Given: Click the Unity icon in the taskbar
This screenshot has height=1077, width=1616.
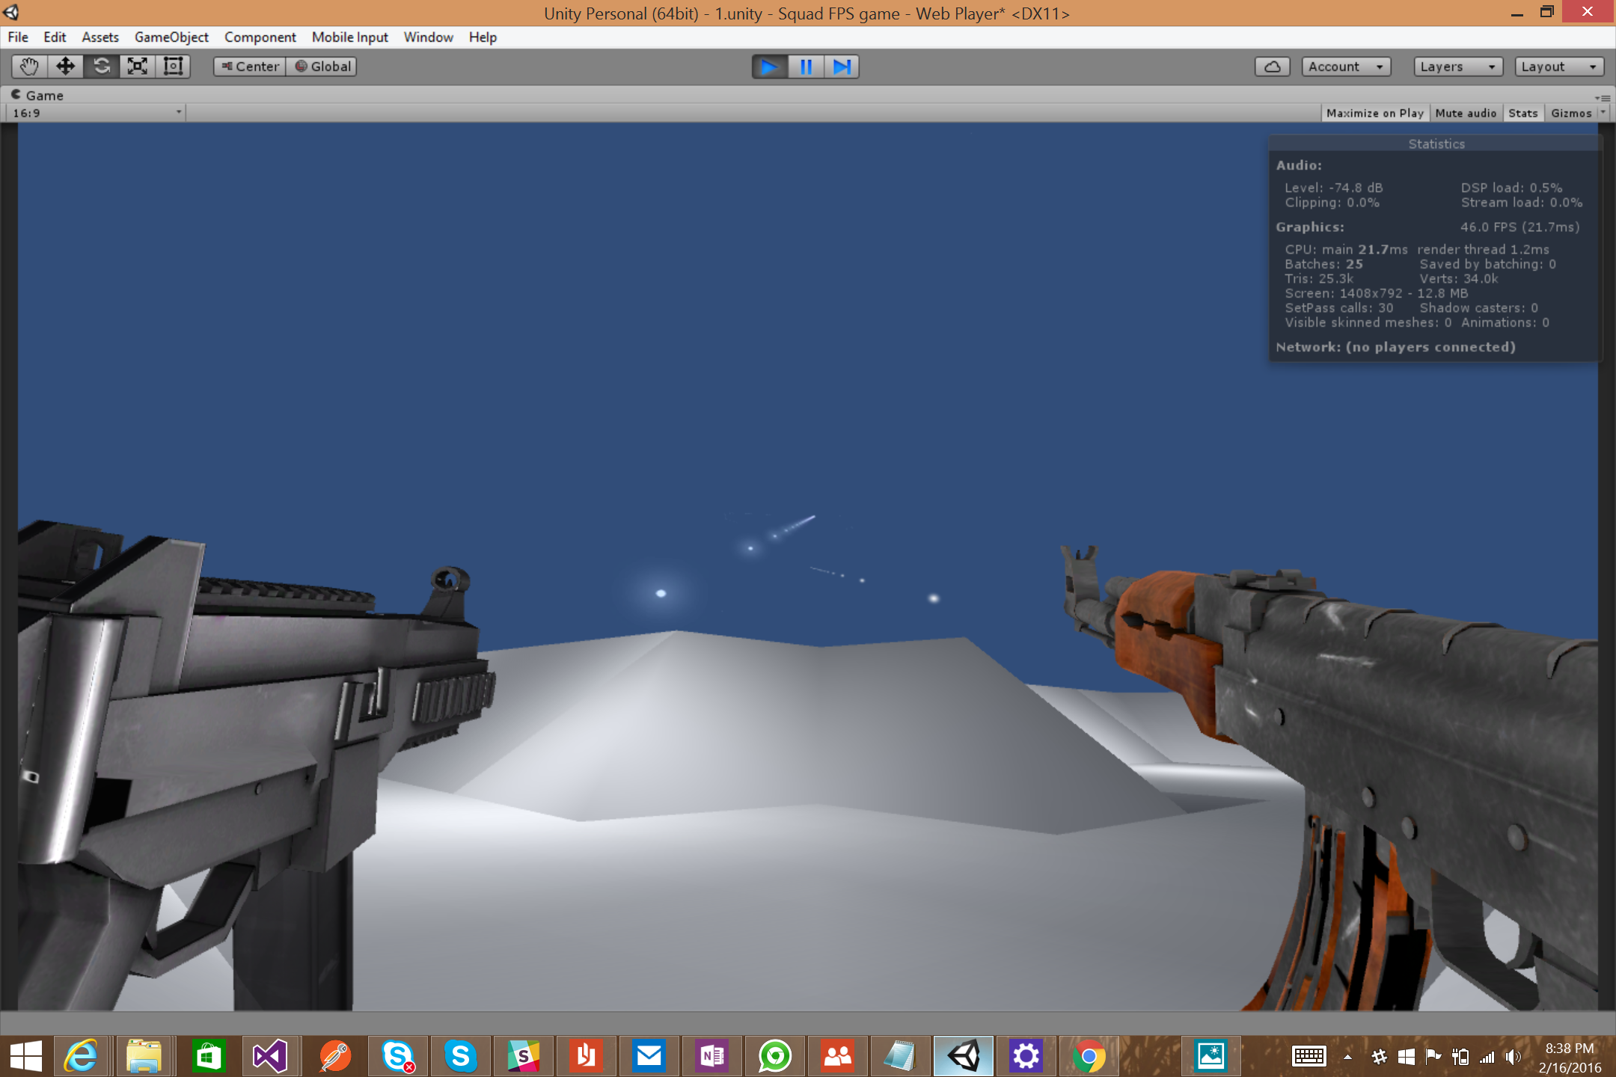Looking at the screenshot, I should point(963,1056).
